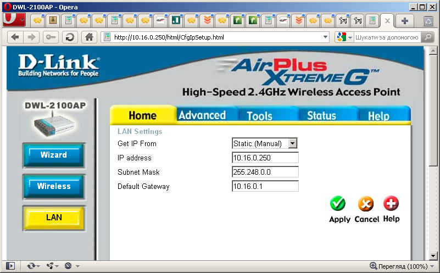Expand the Get IP From dropdown
Image resolution: width=440 pixels, height=273 pixels.
pos(292,143)
